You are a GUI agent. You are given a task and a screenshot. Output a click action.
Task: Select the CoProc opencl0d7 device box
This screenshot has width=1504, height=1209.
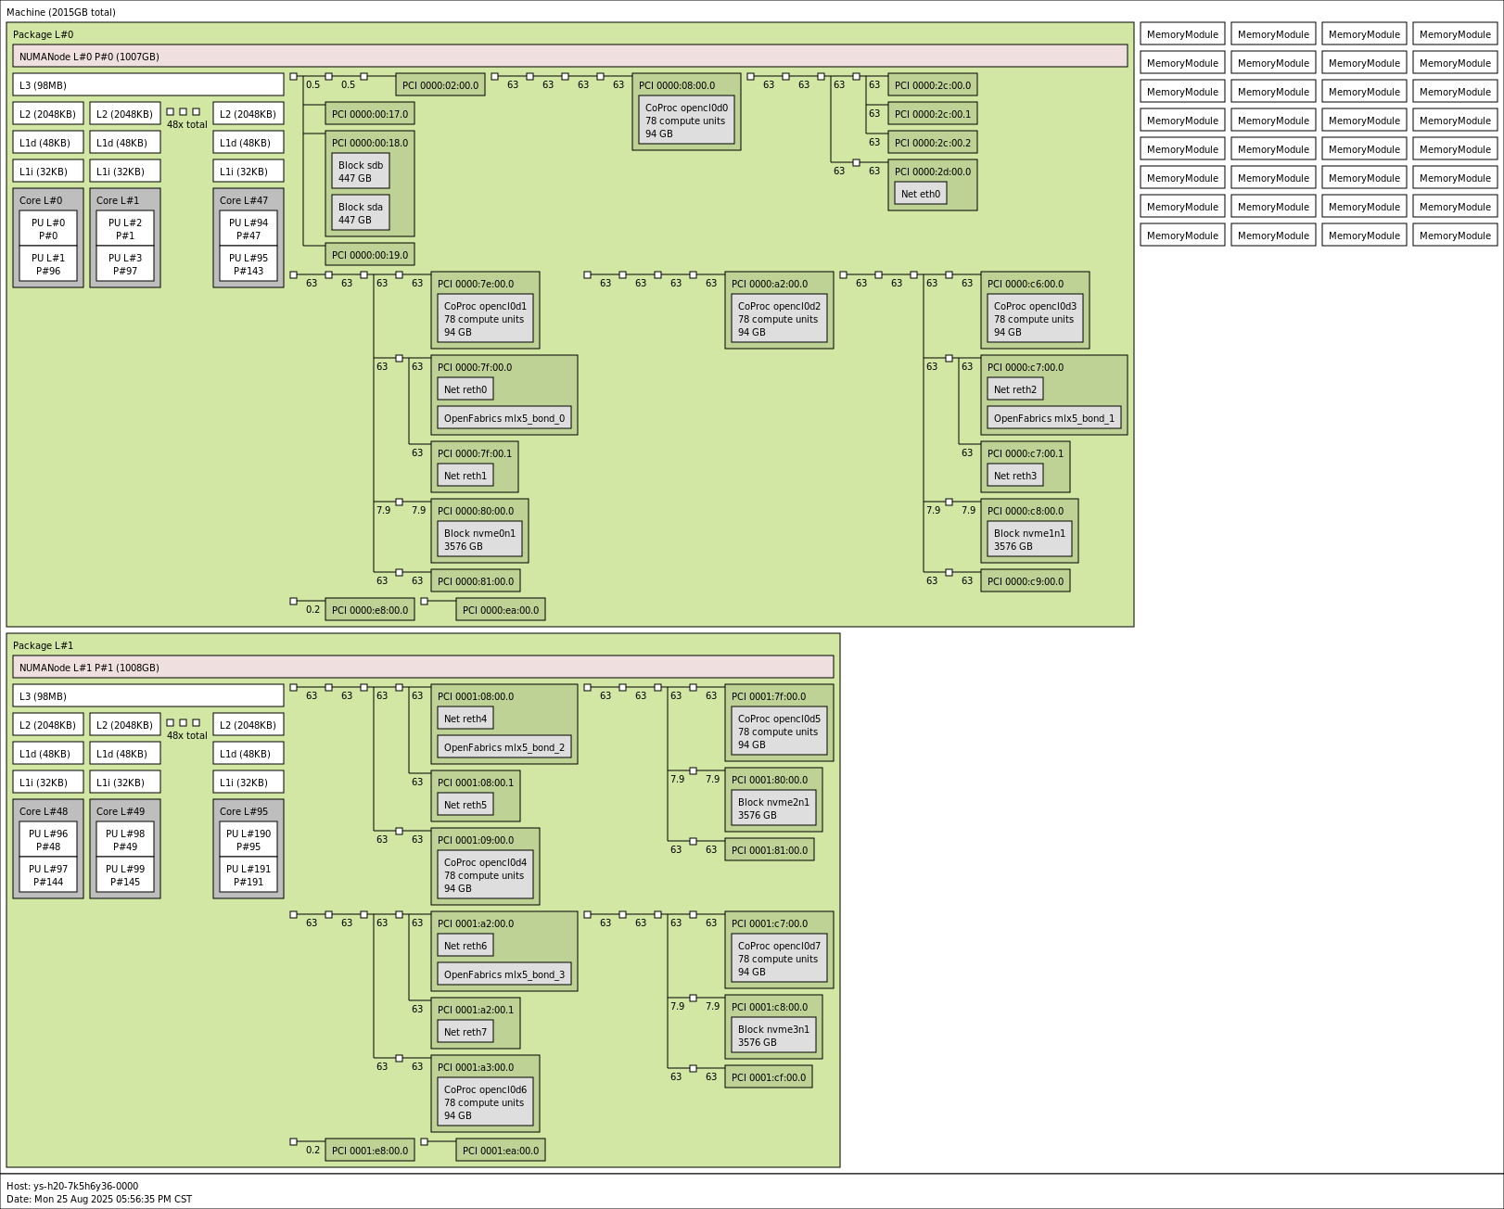pos(779,959)
